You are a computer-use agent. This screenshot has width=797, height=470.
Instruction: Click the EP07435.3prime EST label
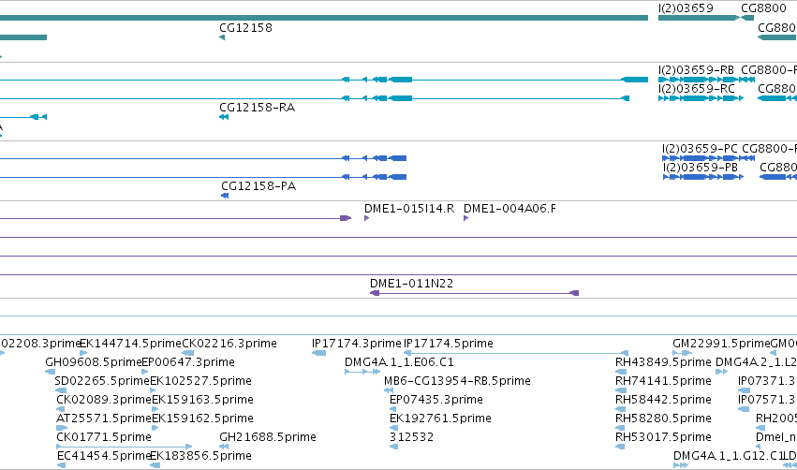436,400
